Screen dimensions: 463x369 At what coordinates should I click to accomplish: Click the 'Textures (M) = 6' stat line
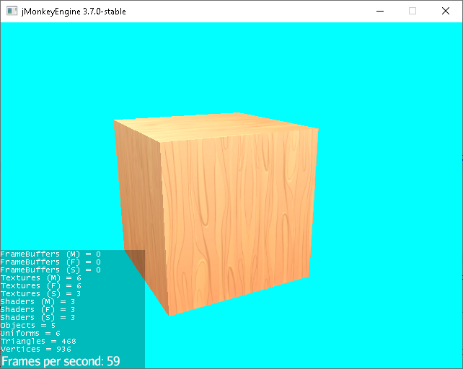pyautogui.click(x=41, y=278)
